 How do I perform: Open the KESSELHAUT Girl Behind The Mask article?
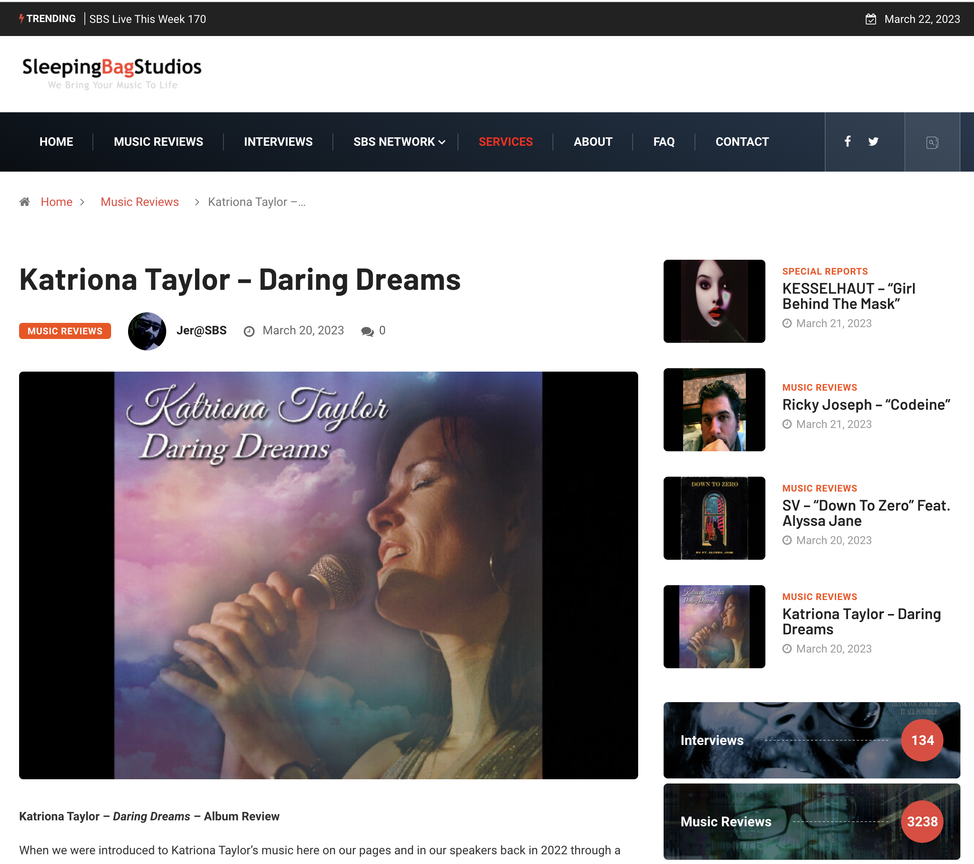[848, 296]
